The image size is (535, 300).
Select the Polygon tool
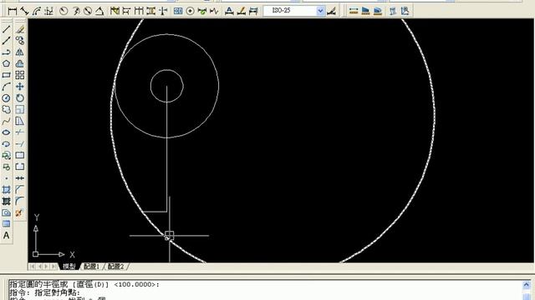coord(6,63)
